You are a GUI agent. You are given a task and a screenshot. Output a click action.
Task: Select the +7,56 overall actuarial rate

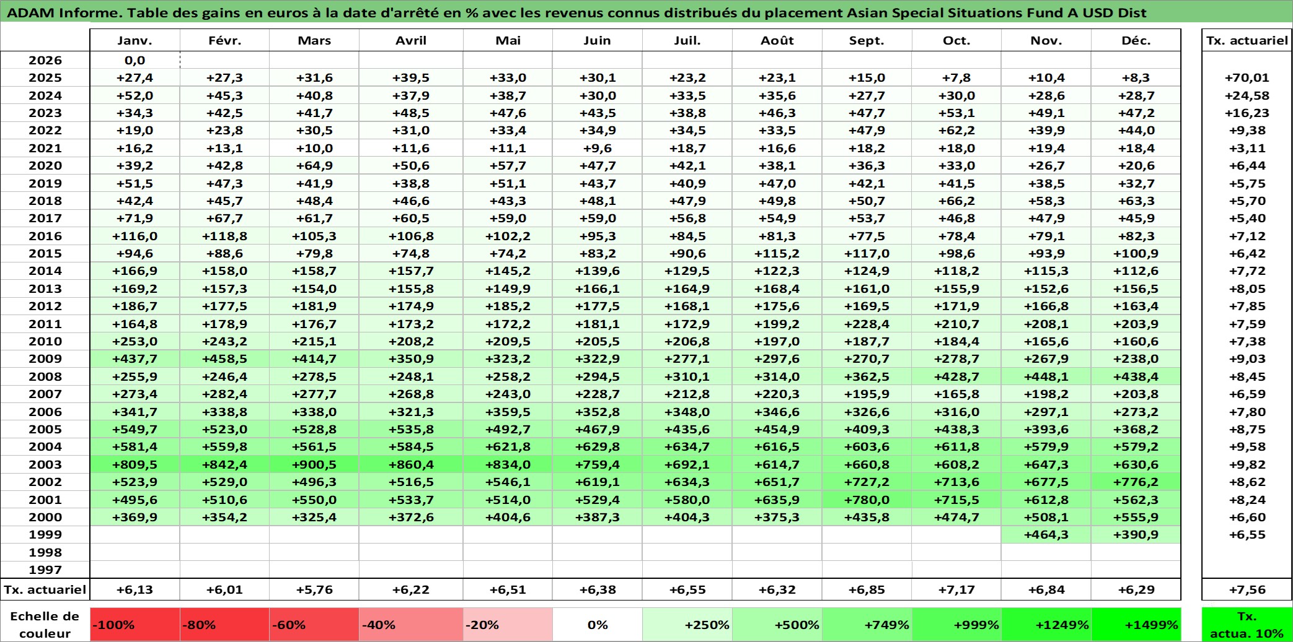click(1247, 589)
